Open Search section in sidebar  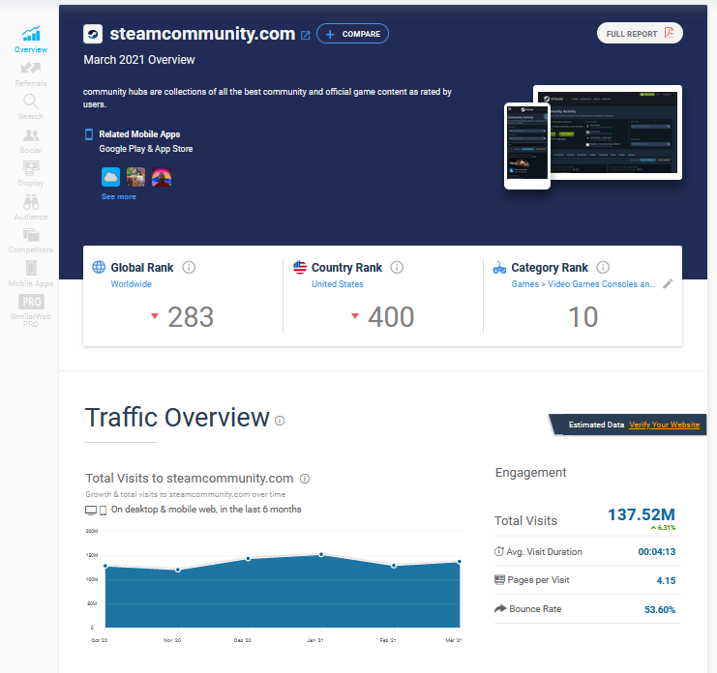(x=31, y=107)
